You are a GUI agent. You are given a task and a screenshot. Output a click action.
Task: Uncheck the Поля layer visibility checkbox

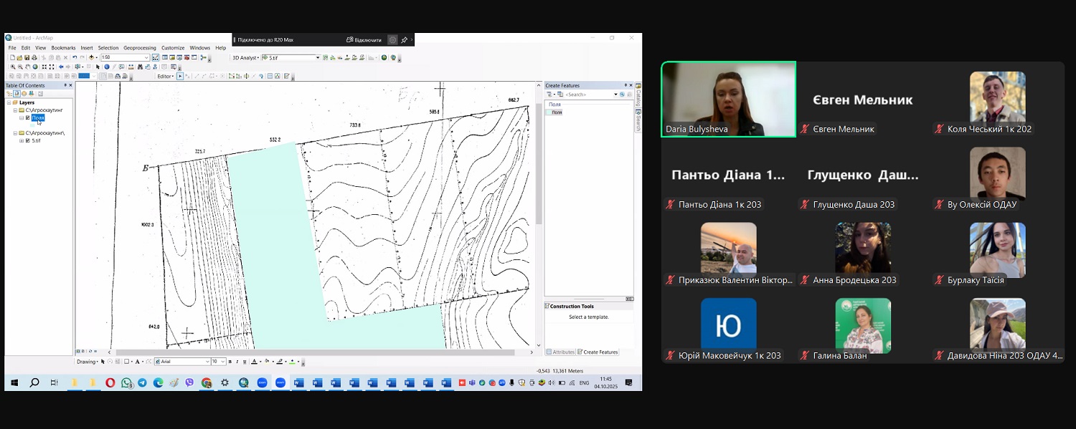(x=28, y=117)
